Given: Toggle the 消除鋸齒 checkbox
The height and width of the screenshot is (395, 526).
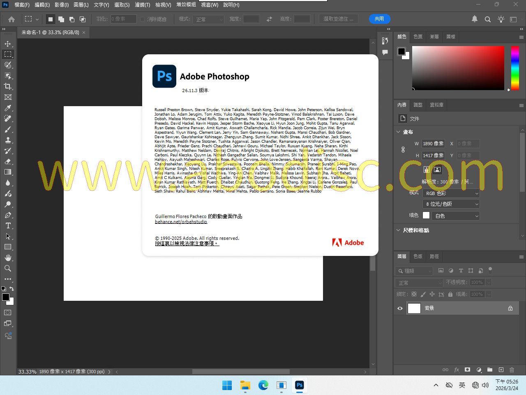Looking at the screenshot, I should (x=142, y=19).
